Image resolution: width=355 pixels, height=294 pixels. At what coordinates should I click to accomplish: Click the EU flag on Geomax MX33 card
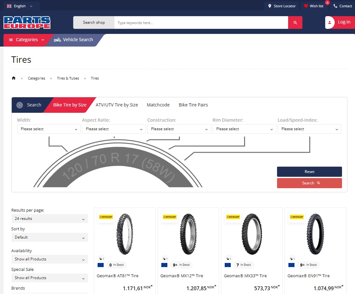pyautogui.click(x=228, y=265)
